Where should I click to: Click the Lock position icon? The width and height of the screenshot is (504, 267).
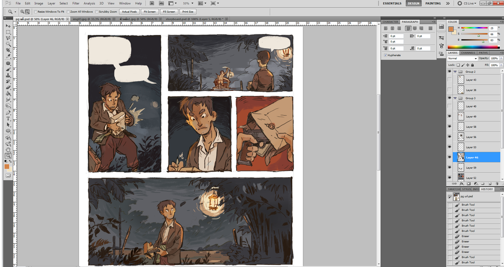coord(468,65)
